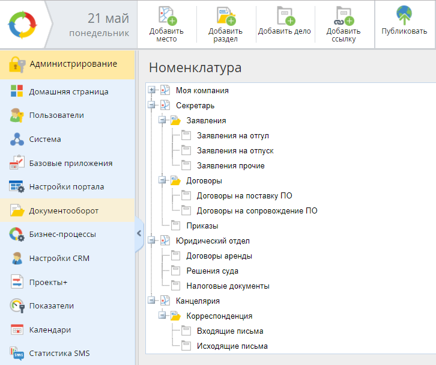
Task: Select Заявления прочие case
Action: pyautogui.click(x=231, y=165)
